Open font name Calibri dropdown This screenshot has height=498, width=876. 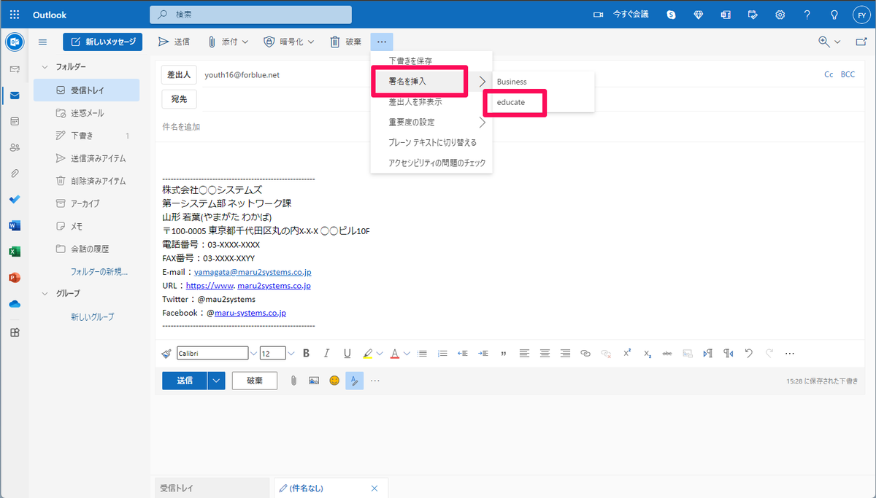[253, 354]
